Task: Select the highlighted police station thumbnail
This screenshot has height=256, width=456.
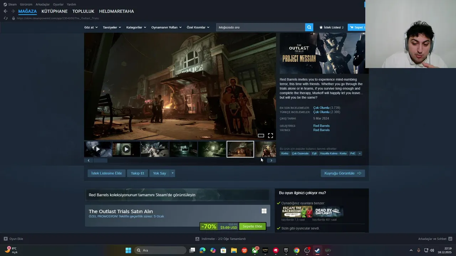Action: coord(240,149)
